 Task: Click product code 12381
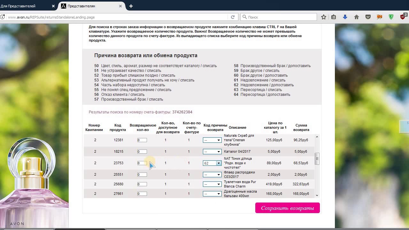pos(119,140)
